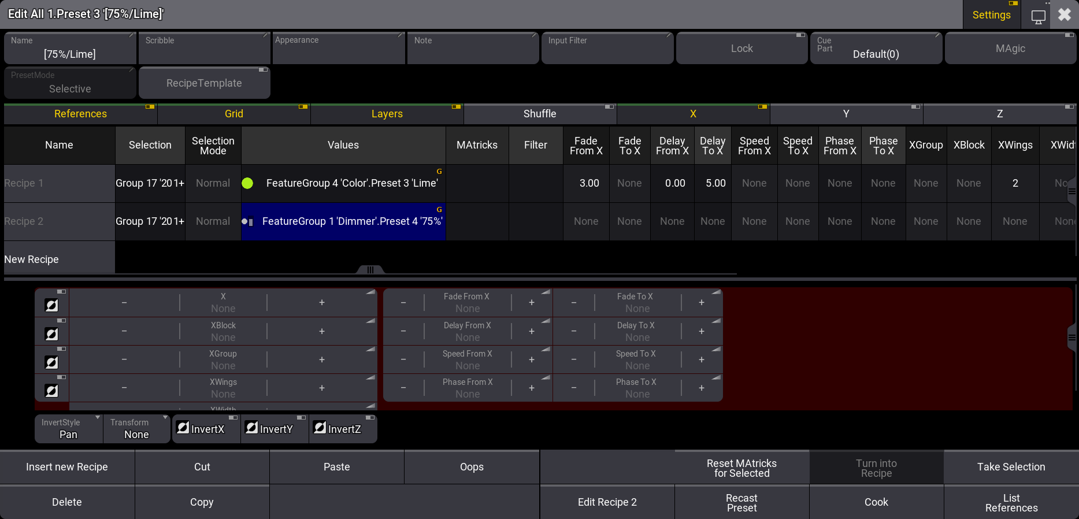Click the invert icon in the X row
Image resolution: width=1079 pixels, height=519 pixels.
pyautogui.click(x=51, y=305)
